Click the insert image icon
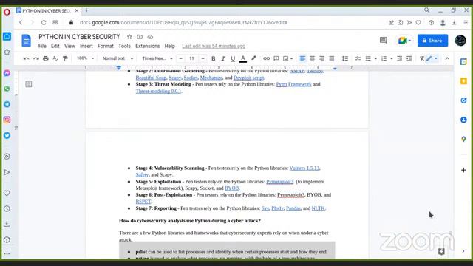The height and width of the screenshot is (266, 473). coord(285,58)
